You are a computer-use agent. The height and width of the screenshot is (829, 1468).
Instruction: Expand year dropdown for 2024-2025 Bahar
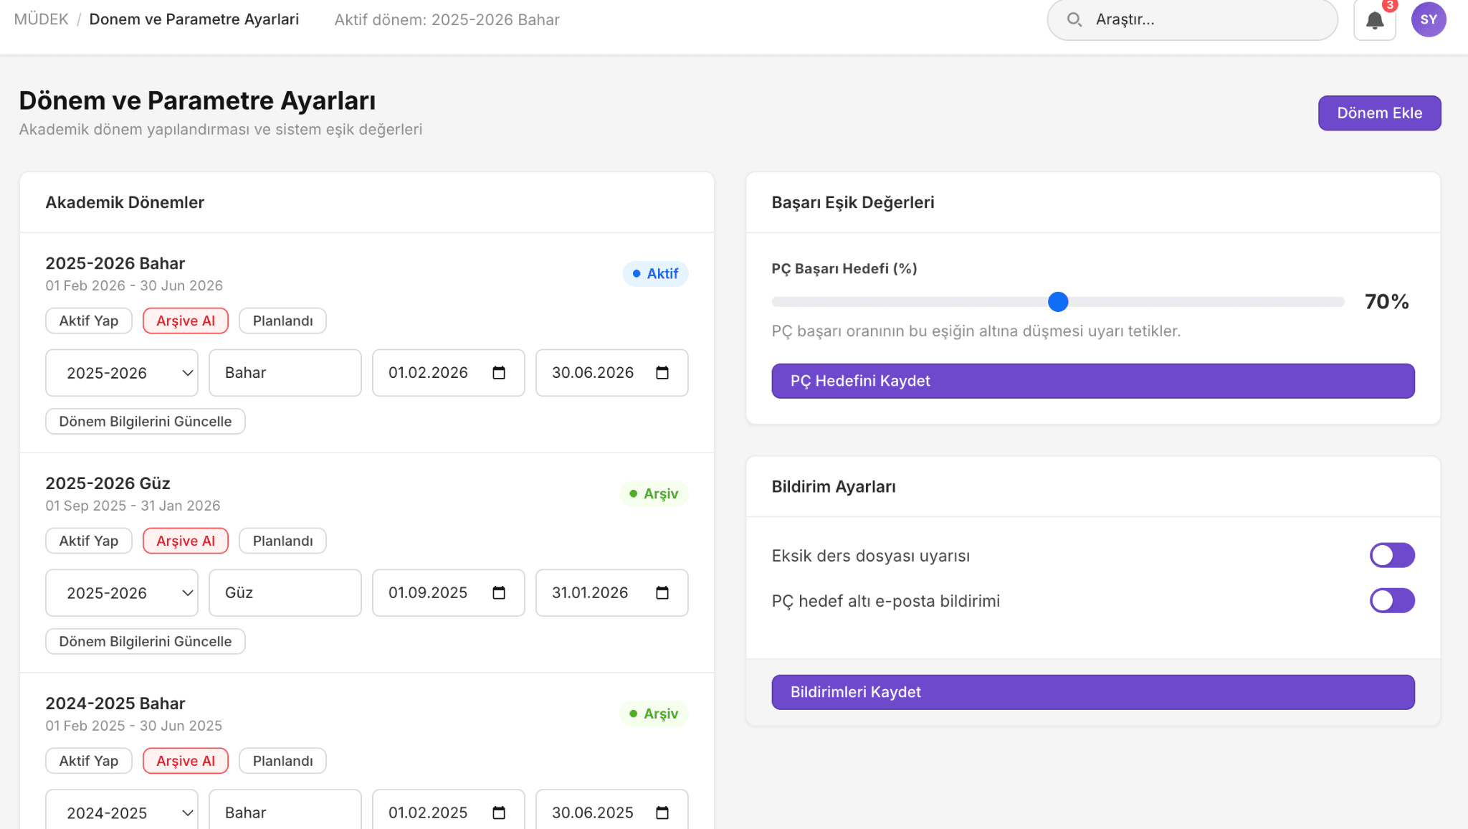tap(122, 810)
